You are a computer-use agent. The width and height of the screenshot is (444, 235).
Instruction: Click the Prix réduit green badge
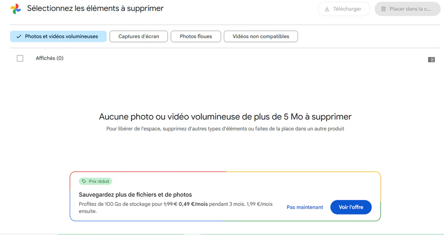pos(95,181)
